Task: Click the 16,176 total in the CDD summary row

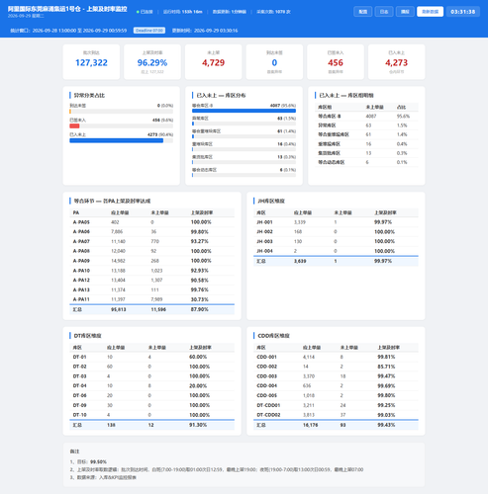Action: 310,425
